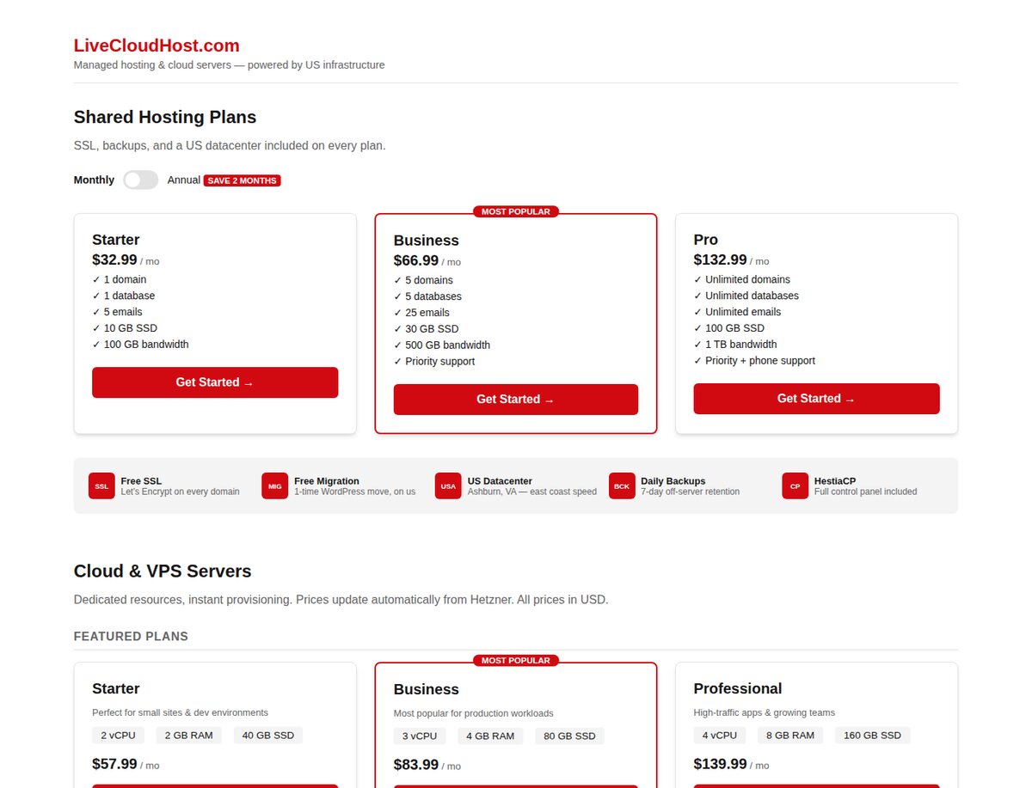The height and width of the screenshot is (788, 1032).
Task: Click Get Started on shared Starter plan
Action: point(215,382)
